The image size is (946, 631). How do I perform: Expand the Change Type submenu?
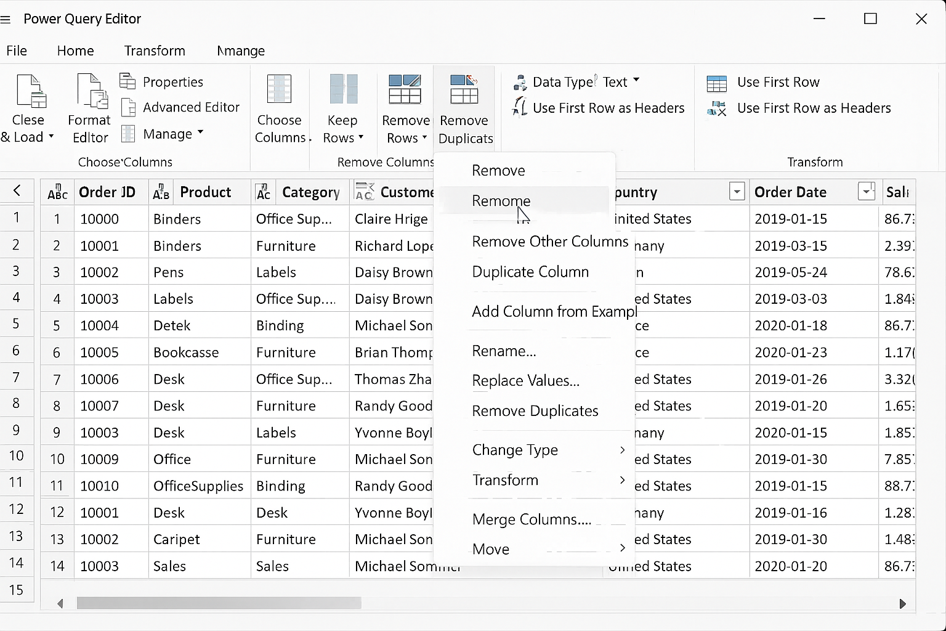click(x=622, y=450)
